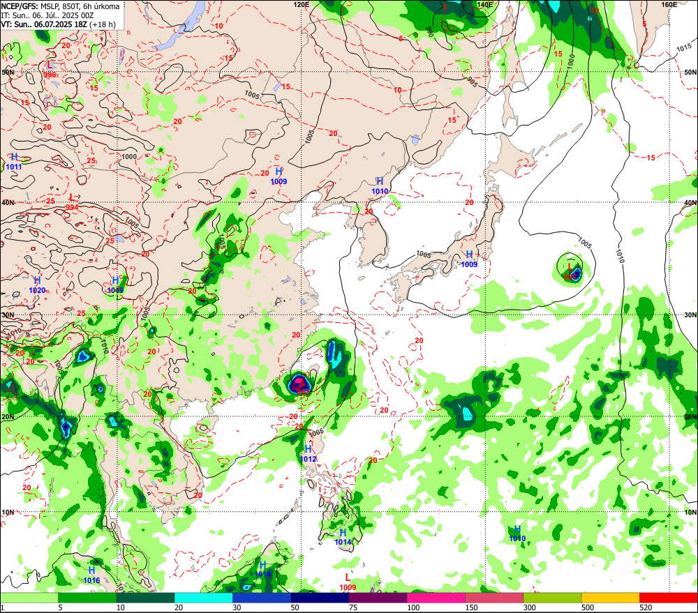Select the cyan 20–30 mm legend swatch
Image resolution: width=698 pixels, height=613 pixels.
tap(203, 598)
